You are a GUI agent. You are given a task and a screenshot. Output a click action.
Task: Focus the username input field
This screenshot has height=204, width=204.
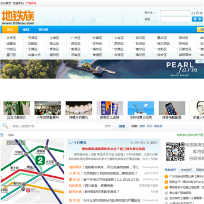[175, 13]
